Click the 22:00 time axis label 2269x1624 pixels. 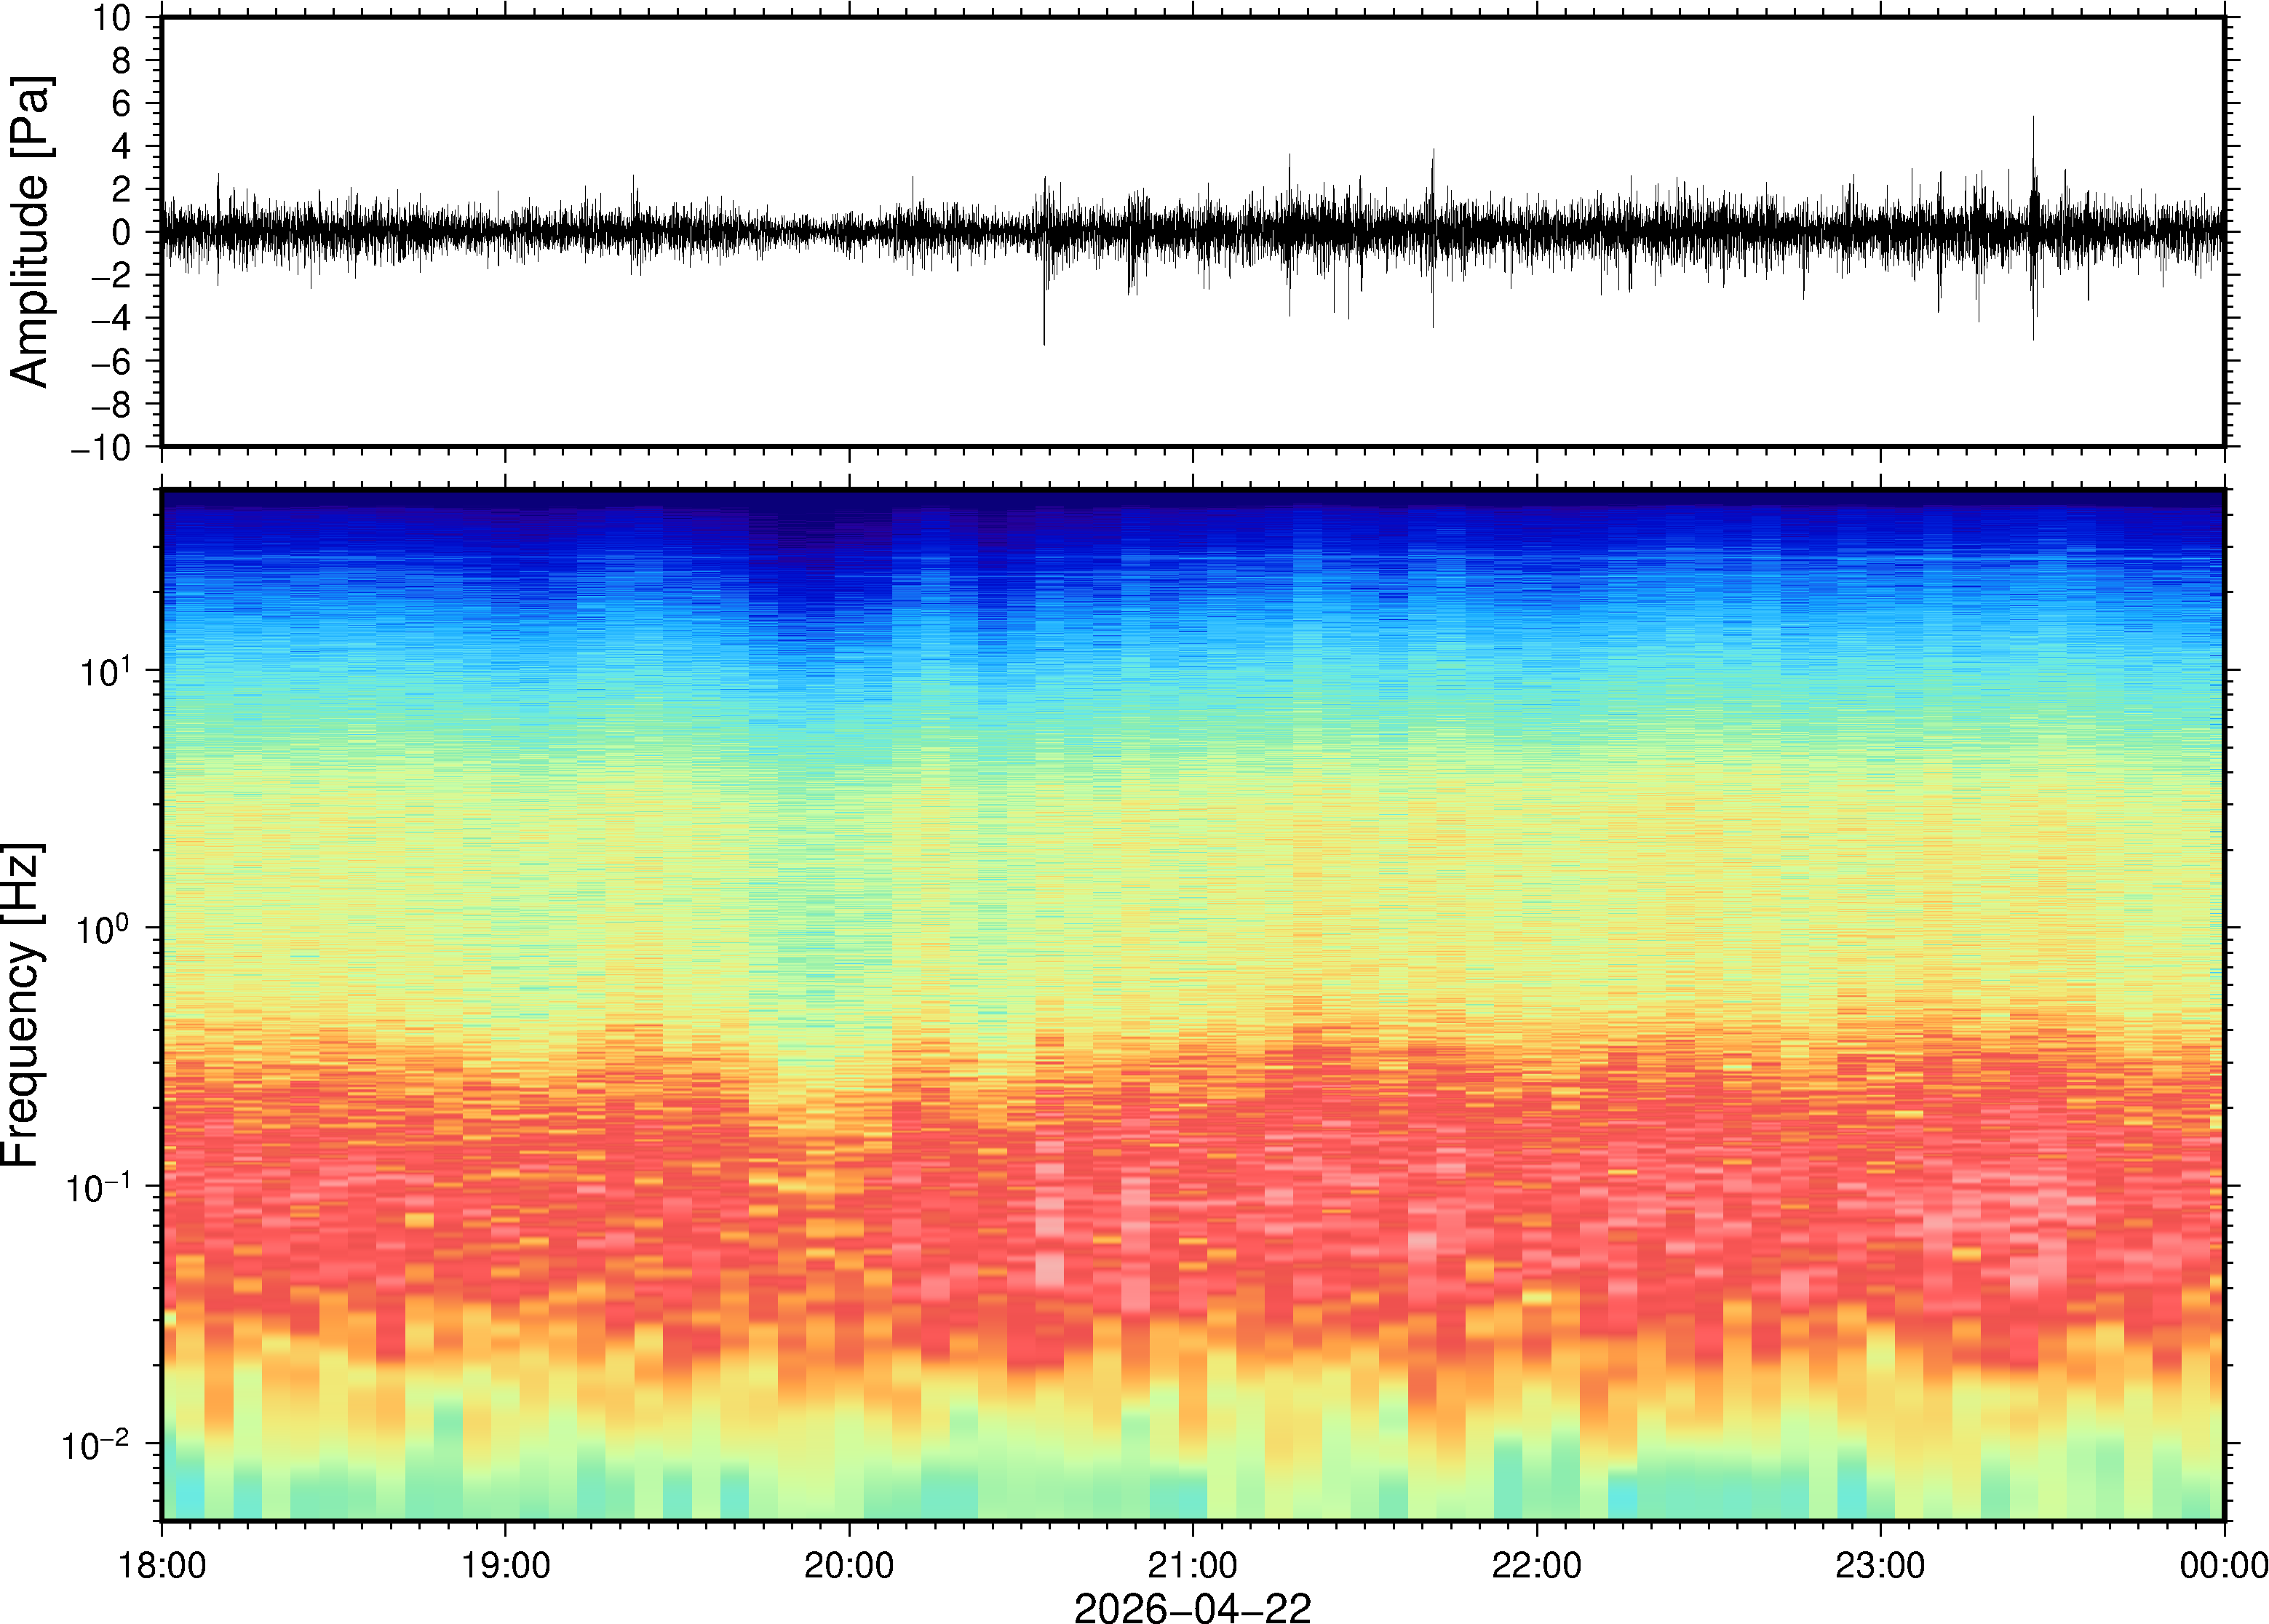[x=1536, y=1565]
